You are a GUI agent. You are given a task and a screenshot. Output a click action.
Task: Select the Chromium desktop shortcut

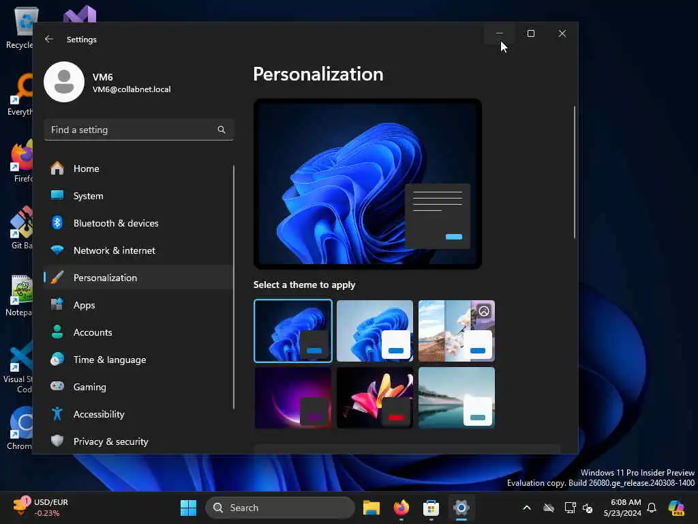pos(20,428)
